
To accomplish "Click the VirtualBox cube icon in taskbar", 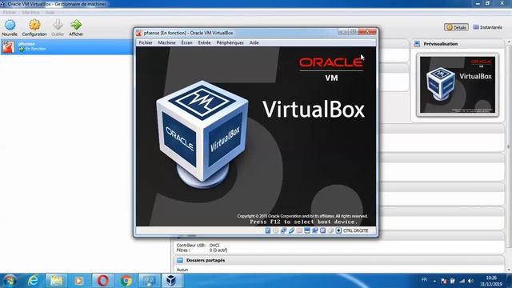I will coord(172,281).
